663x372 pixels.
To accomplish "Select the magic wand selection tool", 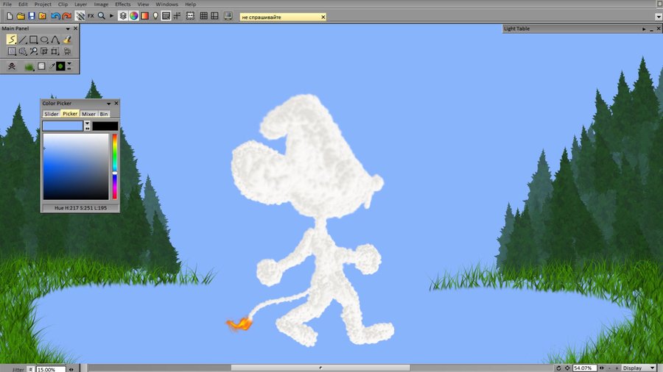I will point(23,51).
